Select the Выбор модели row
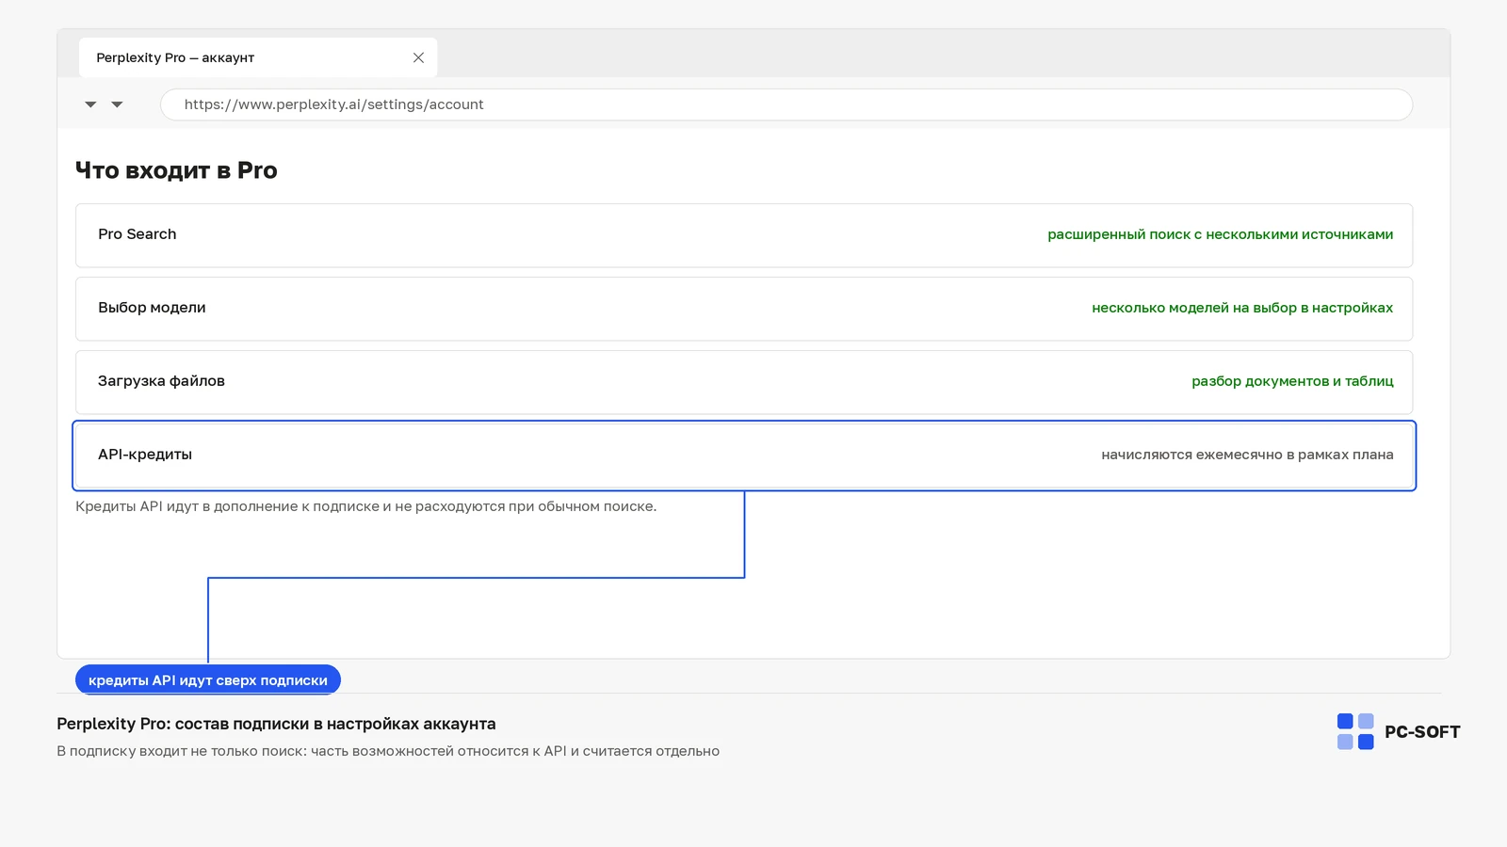The width and height of the screenshot is (1507, 847). (744, 309)
